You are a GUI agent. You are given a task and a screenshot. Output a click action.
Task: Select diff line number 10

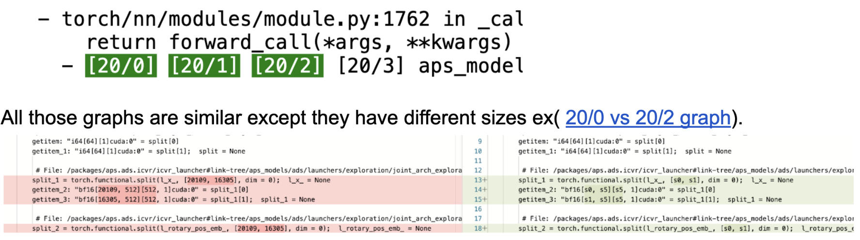click(x=478, y=151)
